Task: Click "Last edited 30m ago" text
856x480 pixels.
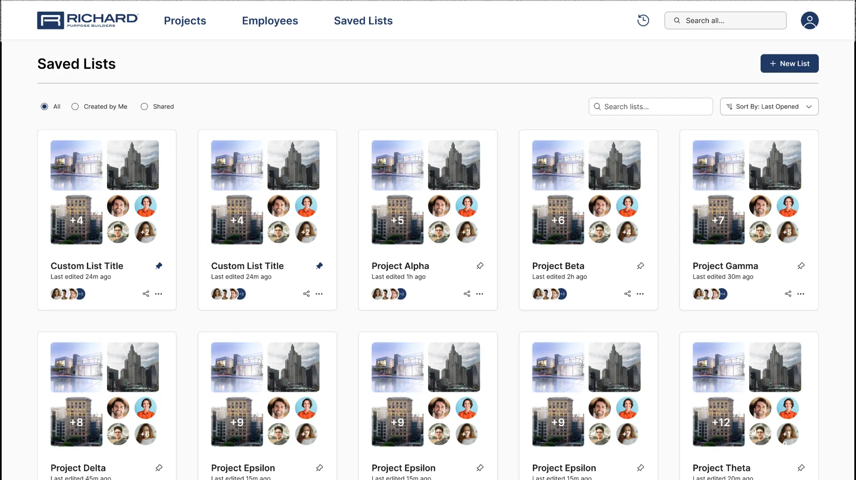Action: (x=723, y=277)
